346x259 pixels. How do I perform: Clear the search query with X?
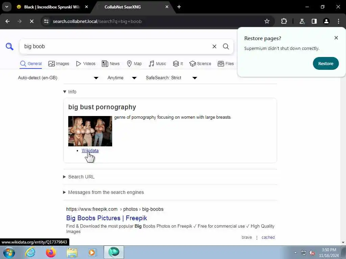point(214,47)
